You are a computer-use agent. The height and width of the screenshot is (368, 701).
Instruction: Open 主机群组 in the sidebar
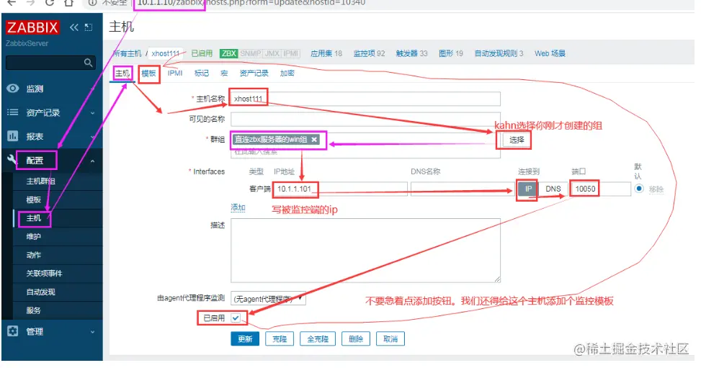click(x=40, y=181)
